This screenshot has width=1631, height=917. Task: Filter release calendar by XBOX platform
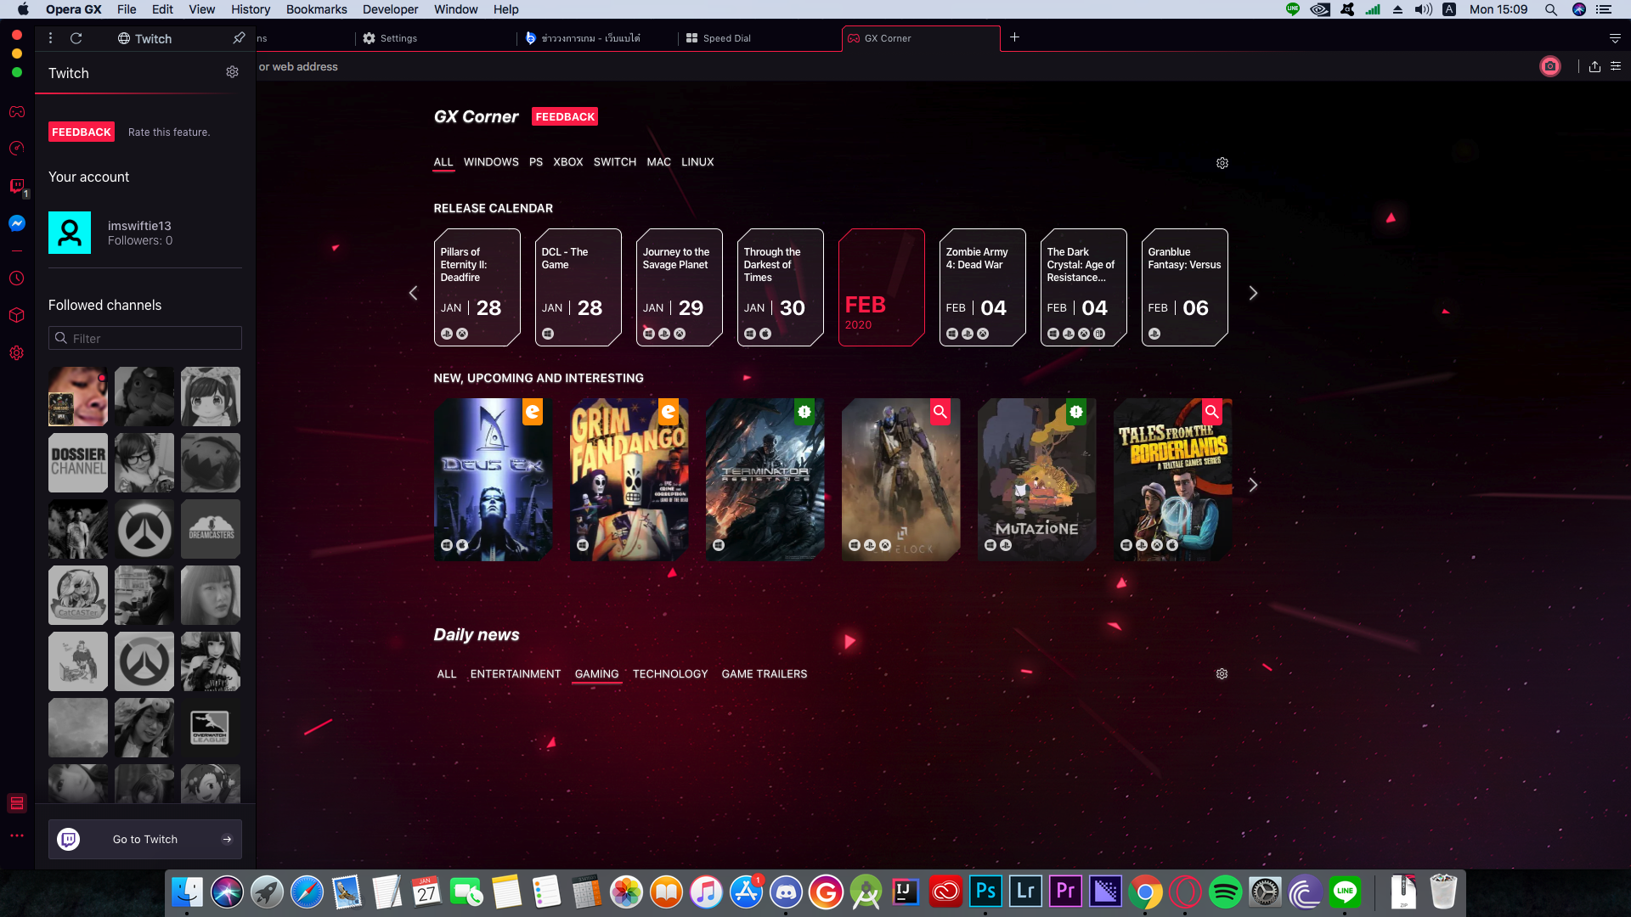567,162
